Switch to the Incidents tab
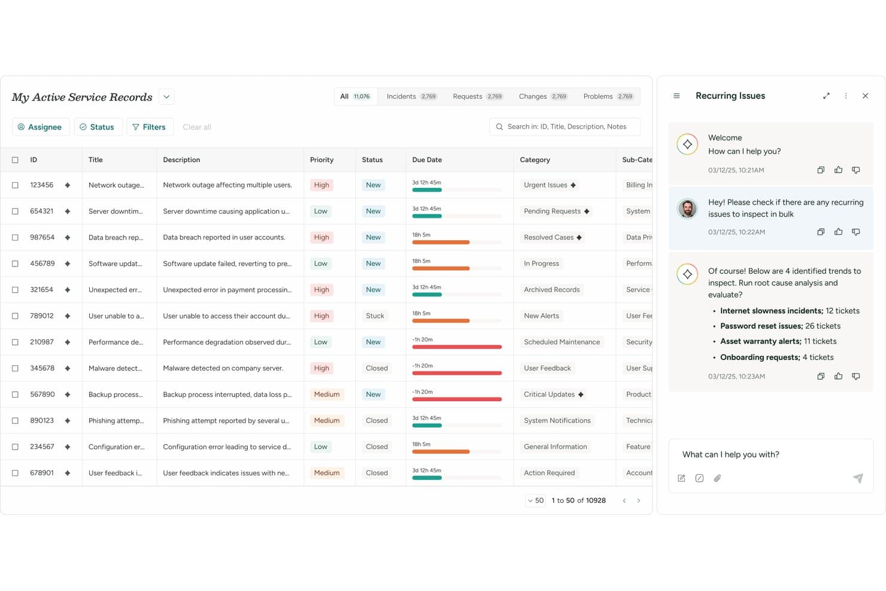Screen dimensions: 886x591 click(411, 96)
